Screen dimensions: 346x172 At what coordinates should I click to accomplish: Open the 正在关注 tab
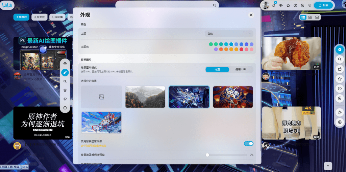point(39,17)
